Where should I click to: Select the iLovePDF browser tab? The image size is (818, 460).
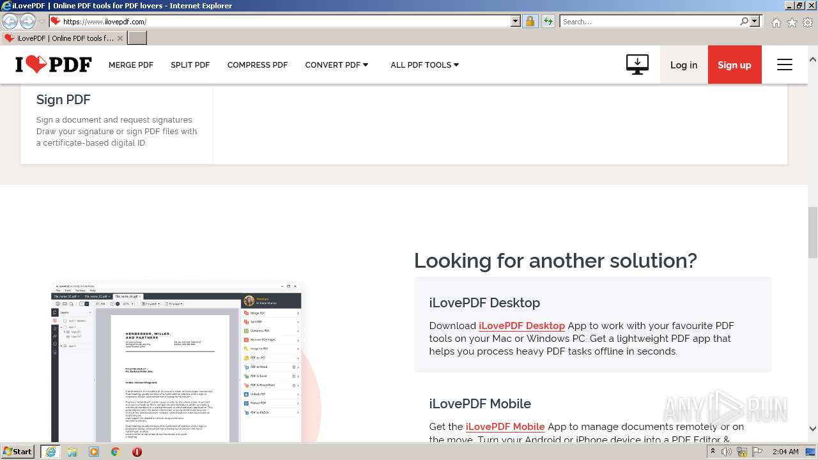point(63,38)
